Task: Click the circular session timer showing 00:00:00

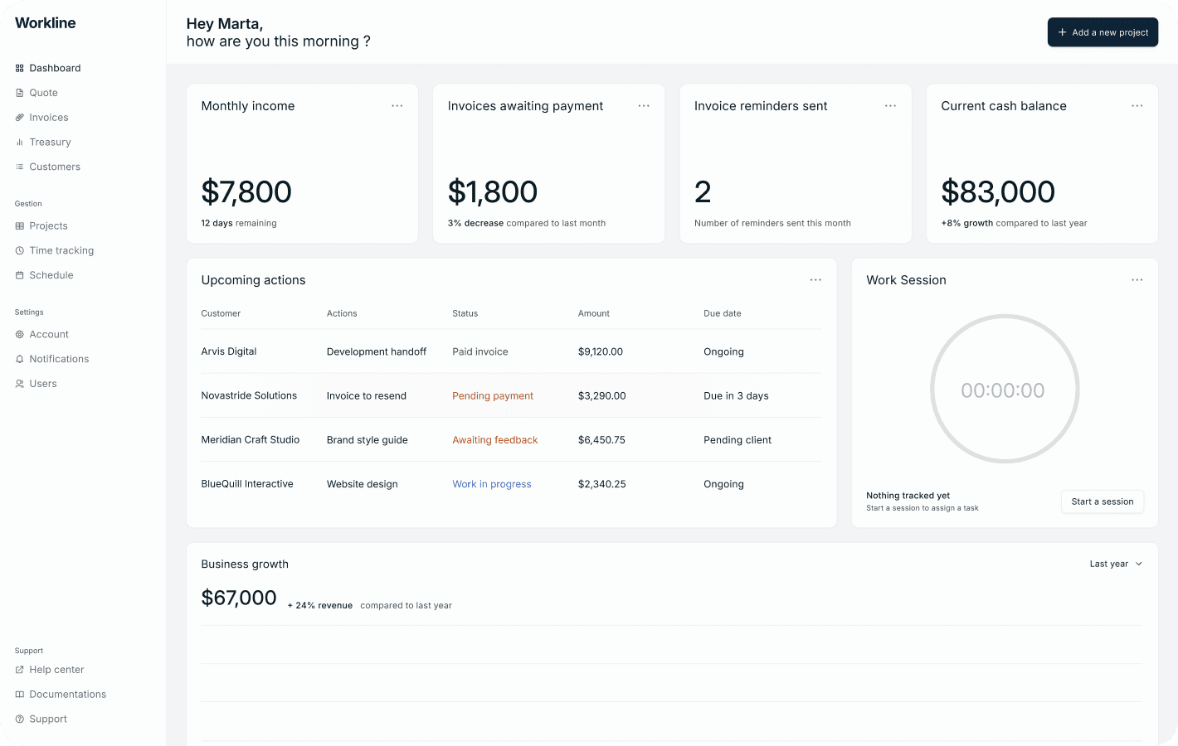Action: [1005, 389]
